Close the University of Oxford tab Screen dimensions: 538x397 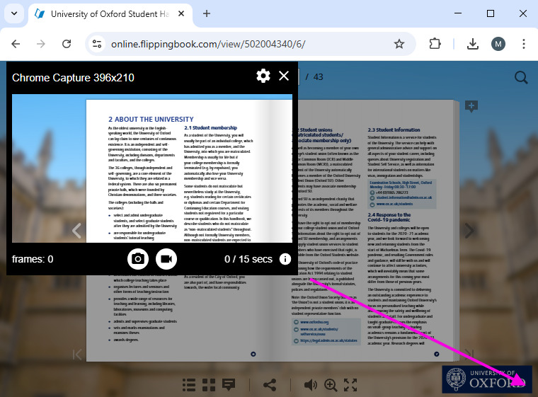[x=181, y=13]
